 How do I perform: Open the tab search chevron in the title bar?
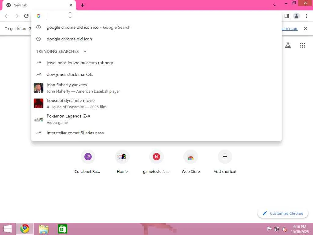275,5
